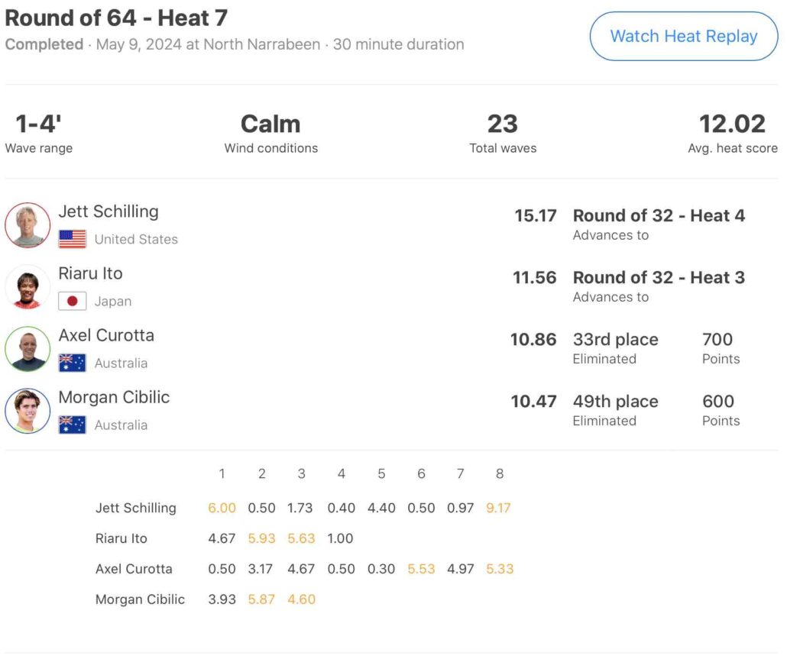Select Axel Curotta's name in results list
787x662 pixels.
(x=106, y=335)
